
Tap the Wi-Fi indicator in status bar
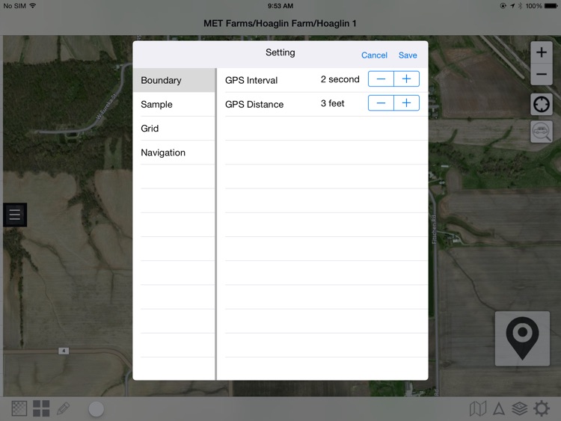[x=33, y=5]
